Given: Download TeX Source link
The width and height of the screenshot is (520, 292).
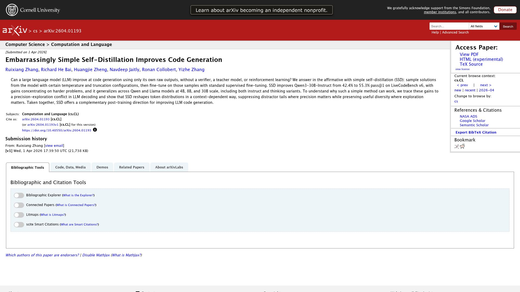Looking at the screenshot, I should click(471, 64).
